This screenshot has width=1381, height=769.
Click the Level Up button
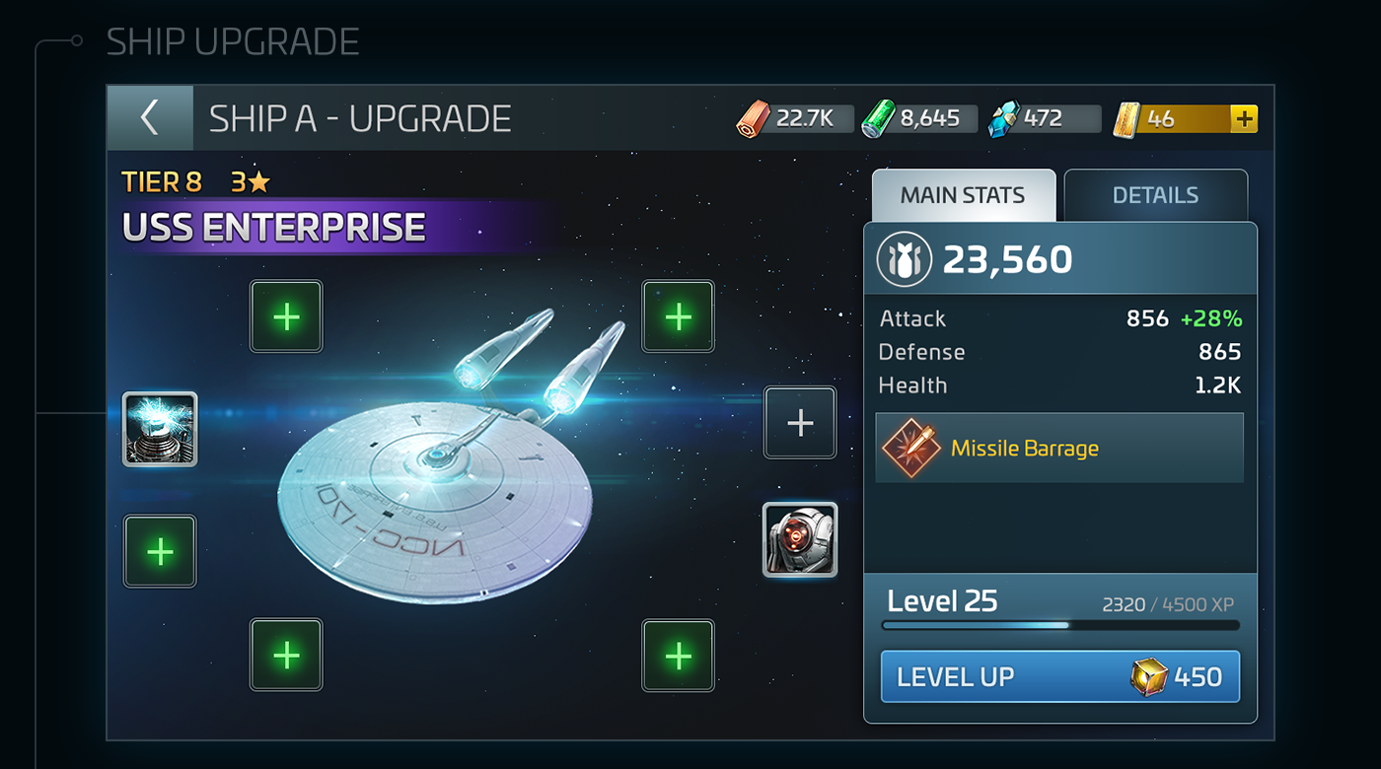click(x=1060, y=677)
